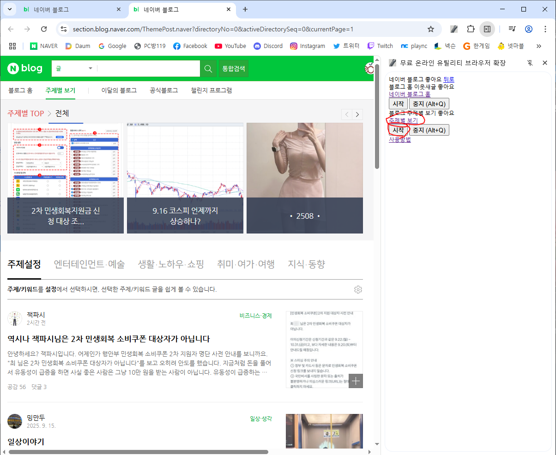This screenshot has width=556, height=455.
Task: Switch to 이달의 블로그 tab
Action: tap(119, 90)
